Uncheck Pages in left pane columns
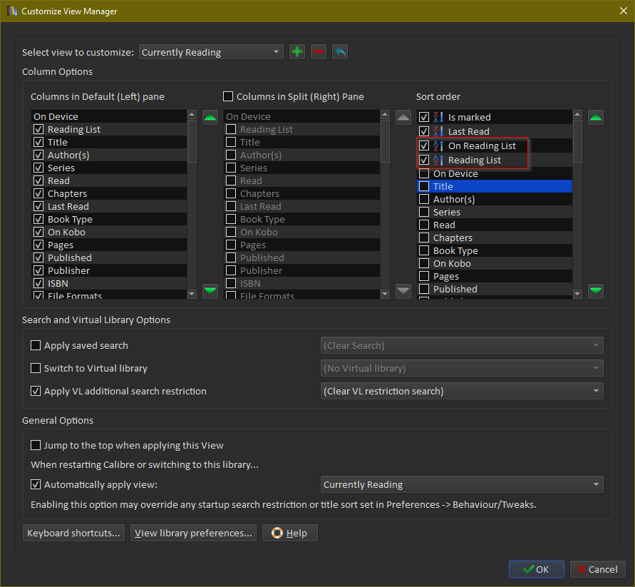Viewport: 635px width, 587px height. pyautogui.click(x=38, y=245)
